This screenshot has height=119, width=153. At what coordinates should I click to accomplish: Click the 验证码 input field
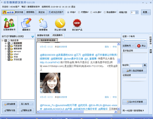point(136,65)
